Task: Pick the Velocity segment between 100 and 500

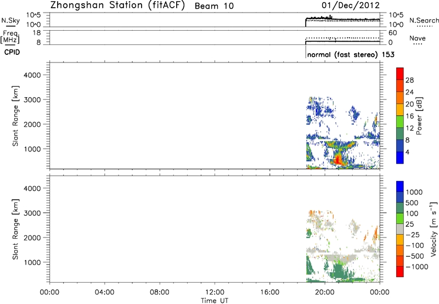Action: click(400, 208)
